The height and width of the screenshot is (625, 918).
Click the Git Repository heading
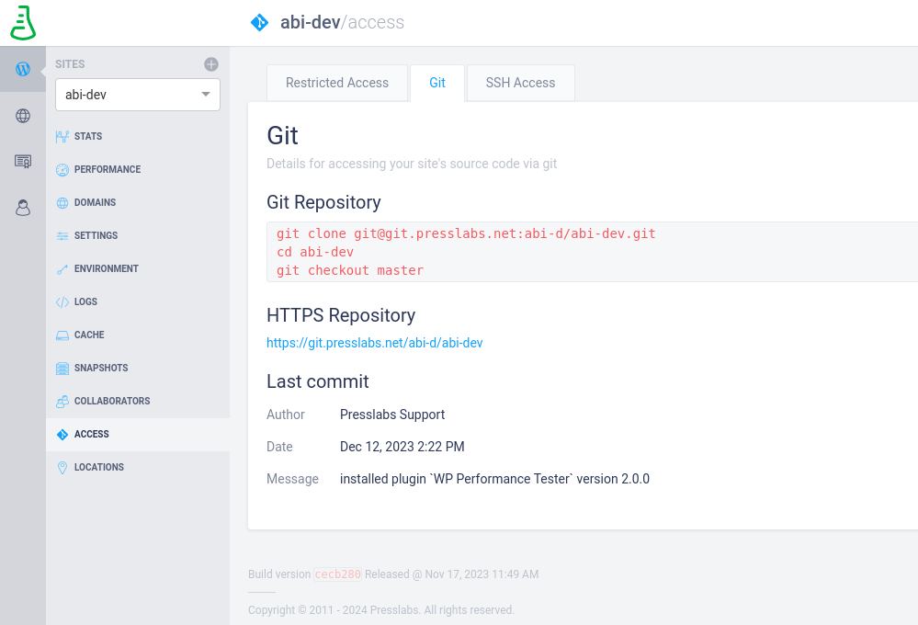click(323, 202)
